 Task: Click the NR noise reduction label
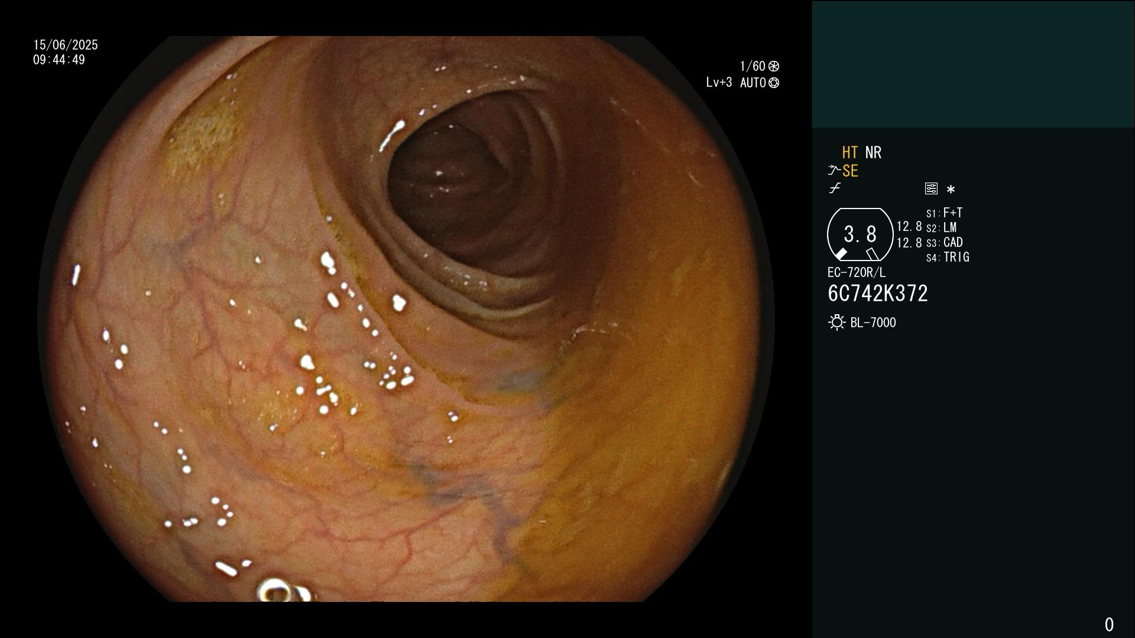tap(873, 152)
